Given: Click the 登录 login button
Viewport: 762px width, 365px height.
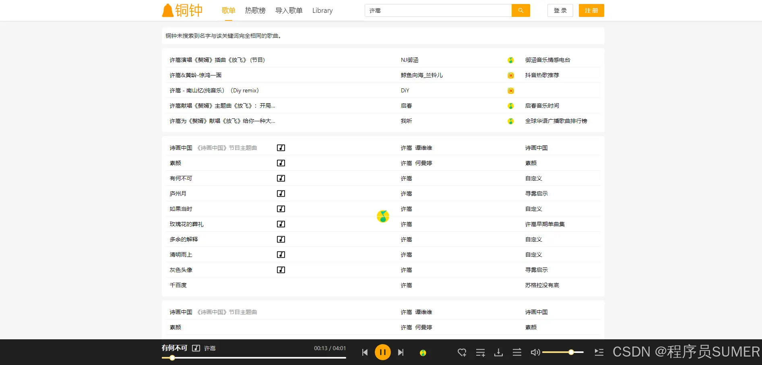Looking at the screenshot, I should (560, 10).
